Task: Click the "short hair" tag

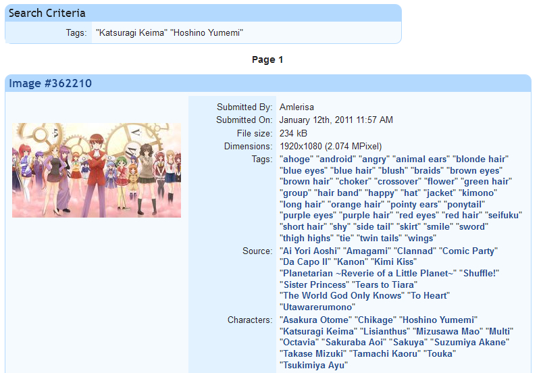Action: [303, 226]
